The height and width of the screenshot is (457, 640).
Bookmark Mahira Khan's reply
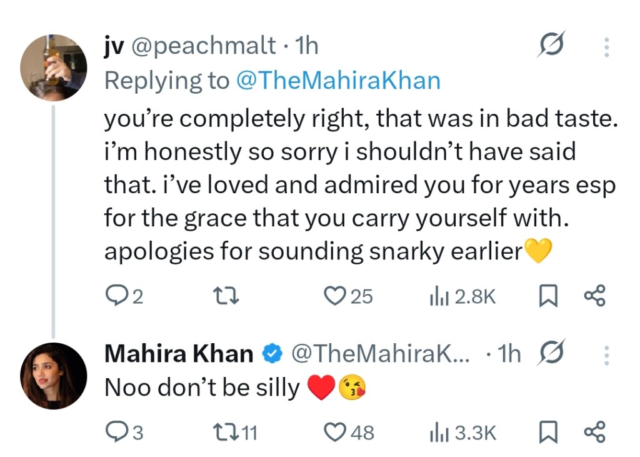(547, 431)
